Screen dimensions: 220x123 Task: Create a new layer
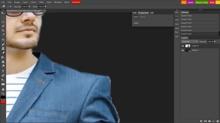(x=213, y=121)
